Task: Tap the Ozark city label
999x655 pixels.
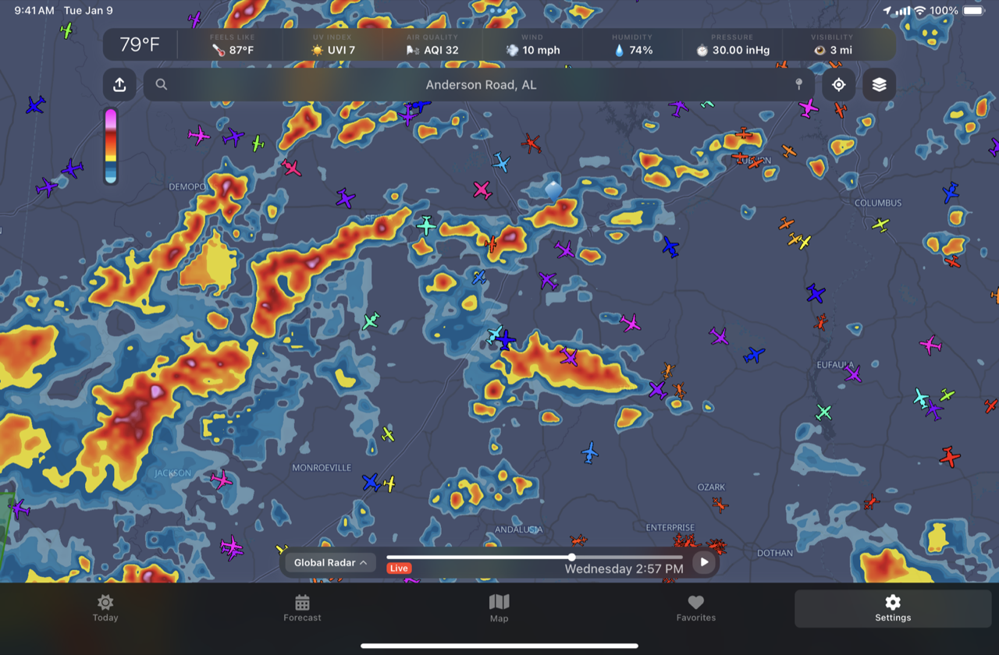Action: pyautogui.click(x=711, y=487)
